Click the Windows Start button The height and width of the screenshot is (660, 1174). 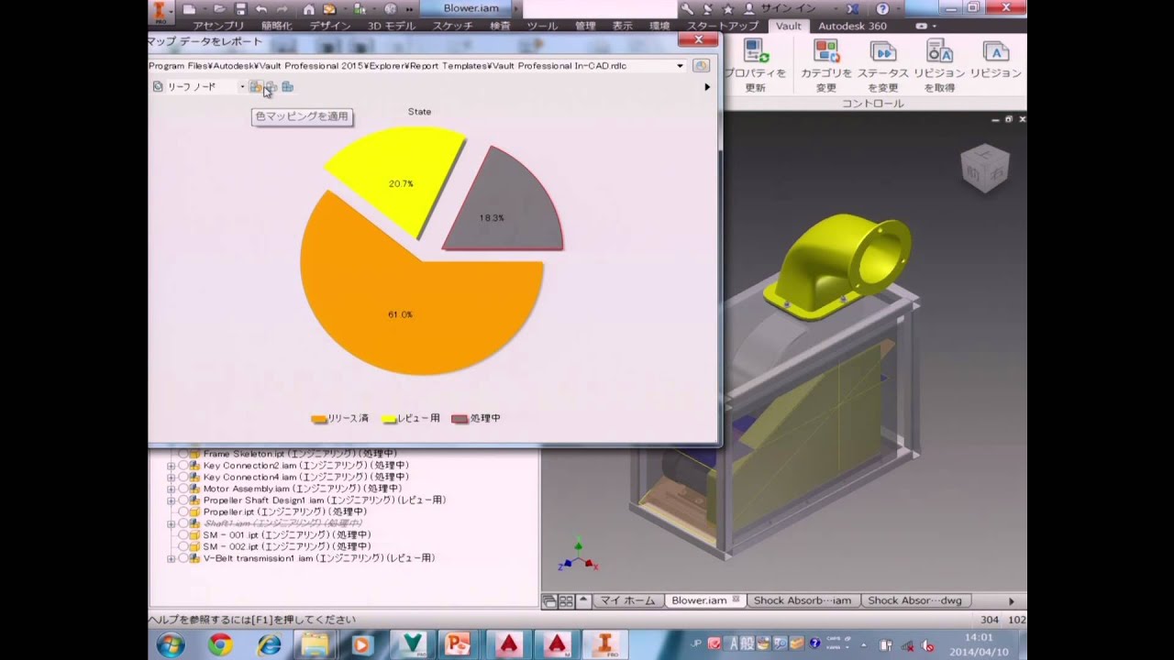[x=171, y=644]
